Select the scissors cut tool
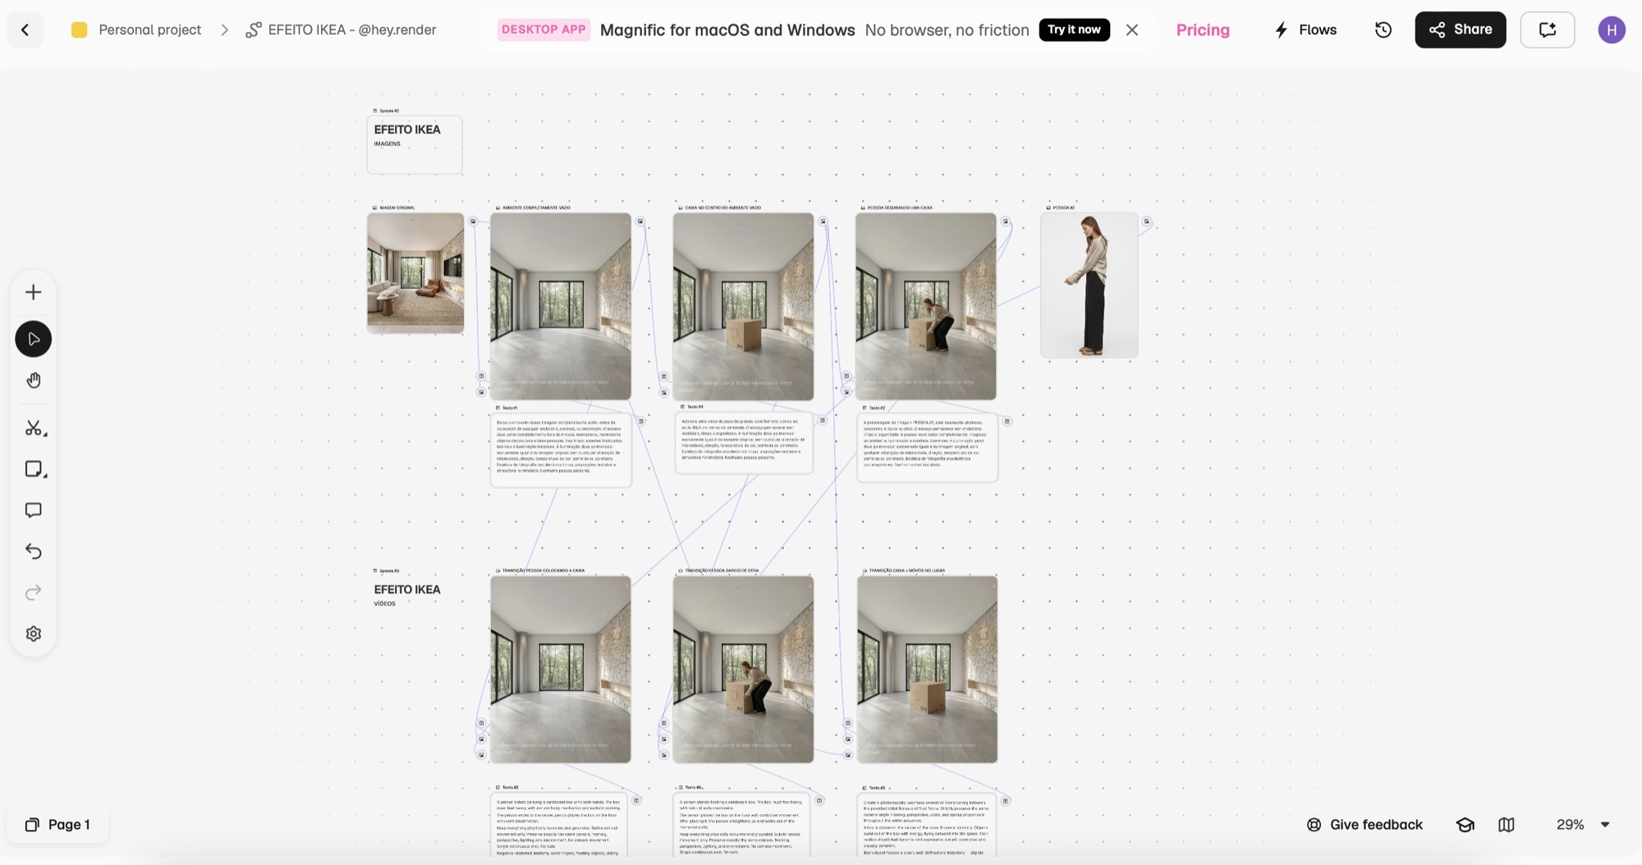Screen dimensions: 1642x865 click(34, 428)
